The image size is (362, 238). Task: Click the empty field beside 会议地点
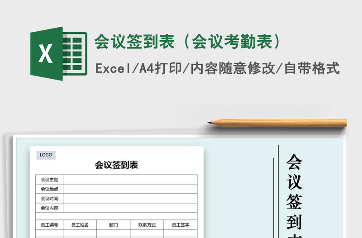click(130, 189)
